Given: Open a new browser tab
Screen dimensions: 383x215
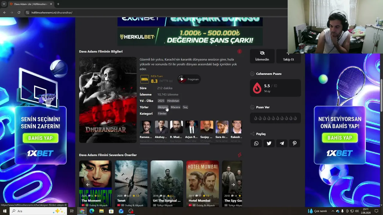Looking at the screenshot, I should (x=58, y=4).
